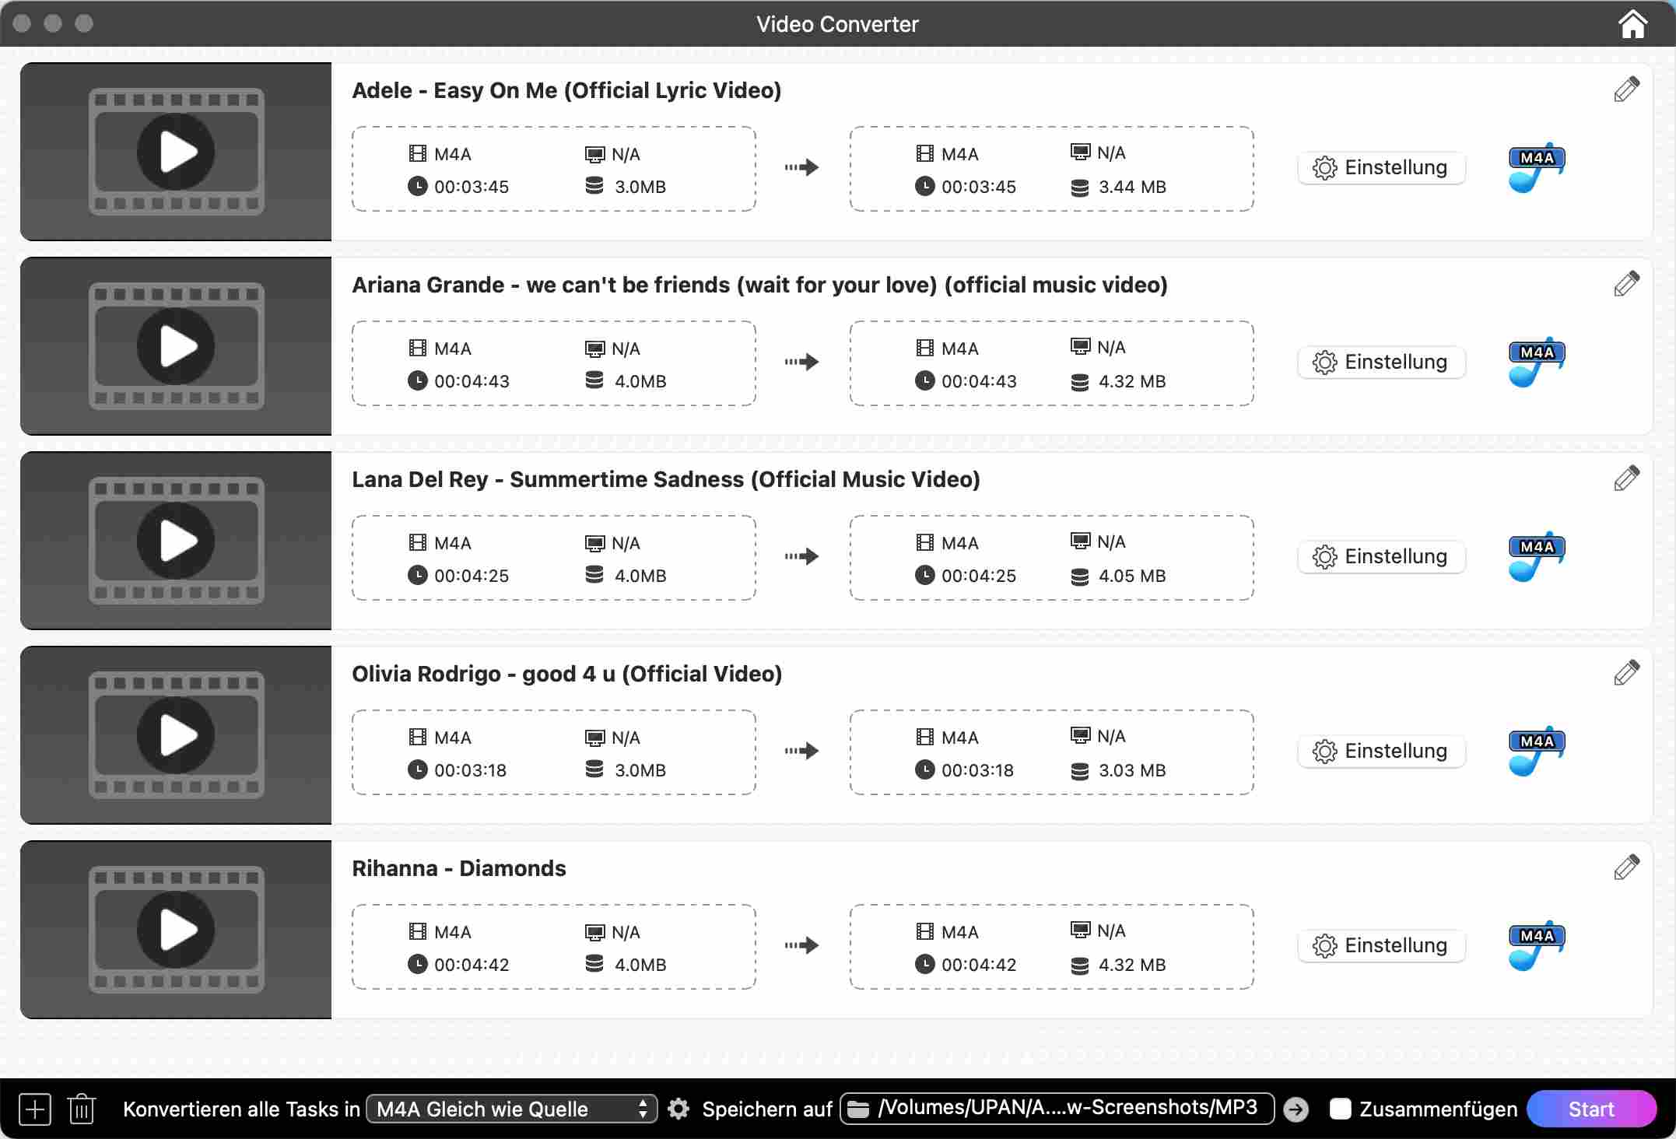
Task: Click the M4A output format icon for Ariana Grande
Action: pyautogui.click(x=1536, y=362)
